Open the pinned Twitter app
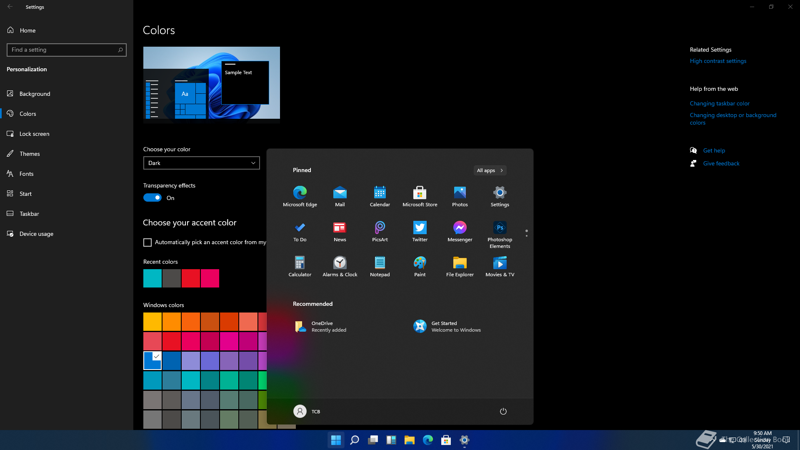 point(420,231)
